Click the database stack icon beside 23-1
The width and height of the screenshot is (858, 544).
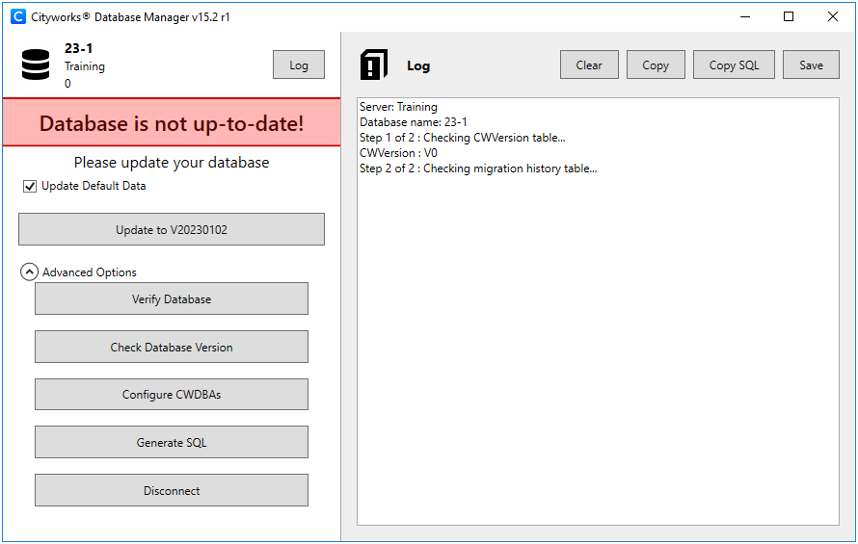[36, 65]
